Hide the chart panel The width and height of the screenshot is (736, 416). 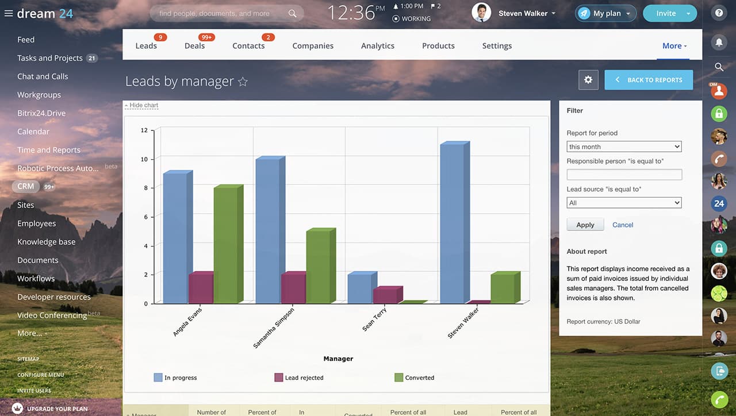(x=141, y=106)
